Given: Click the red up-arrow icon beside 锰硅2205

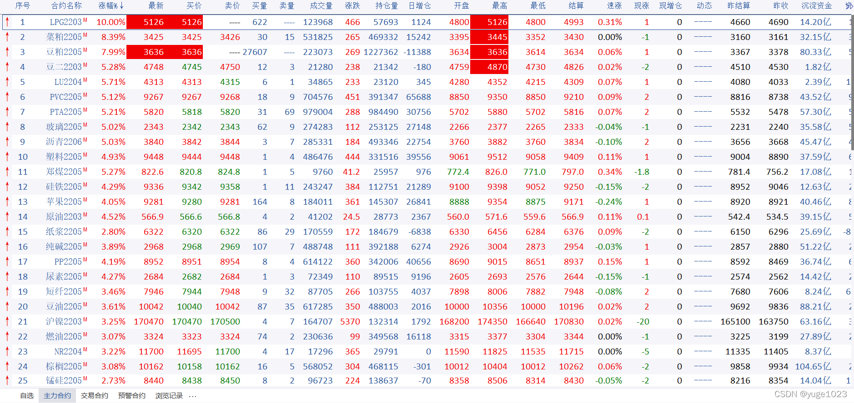Looking at the screenshot, I should coord(7,380).
